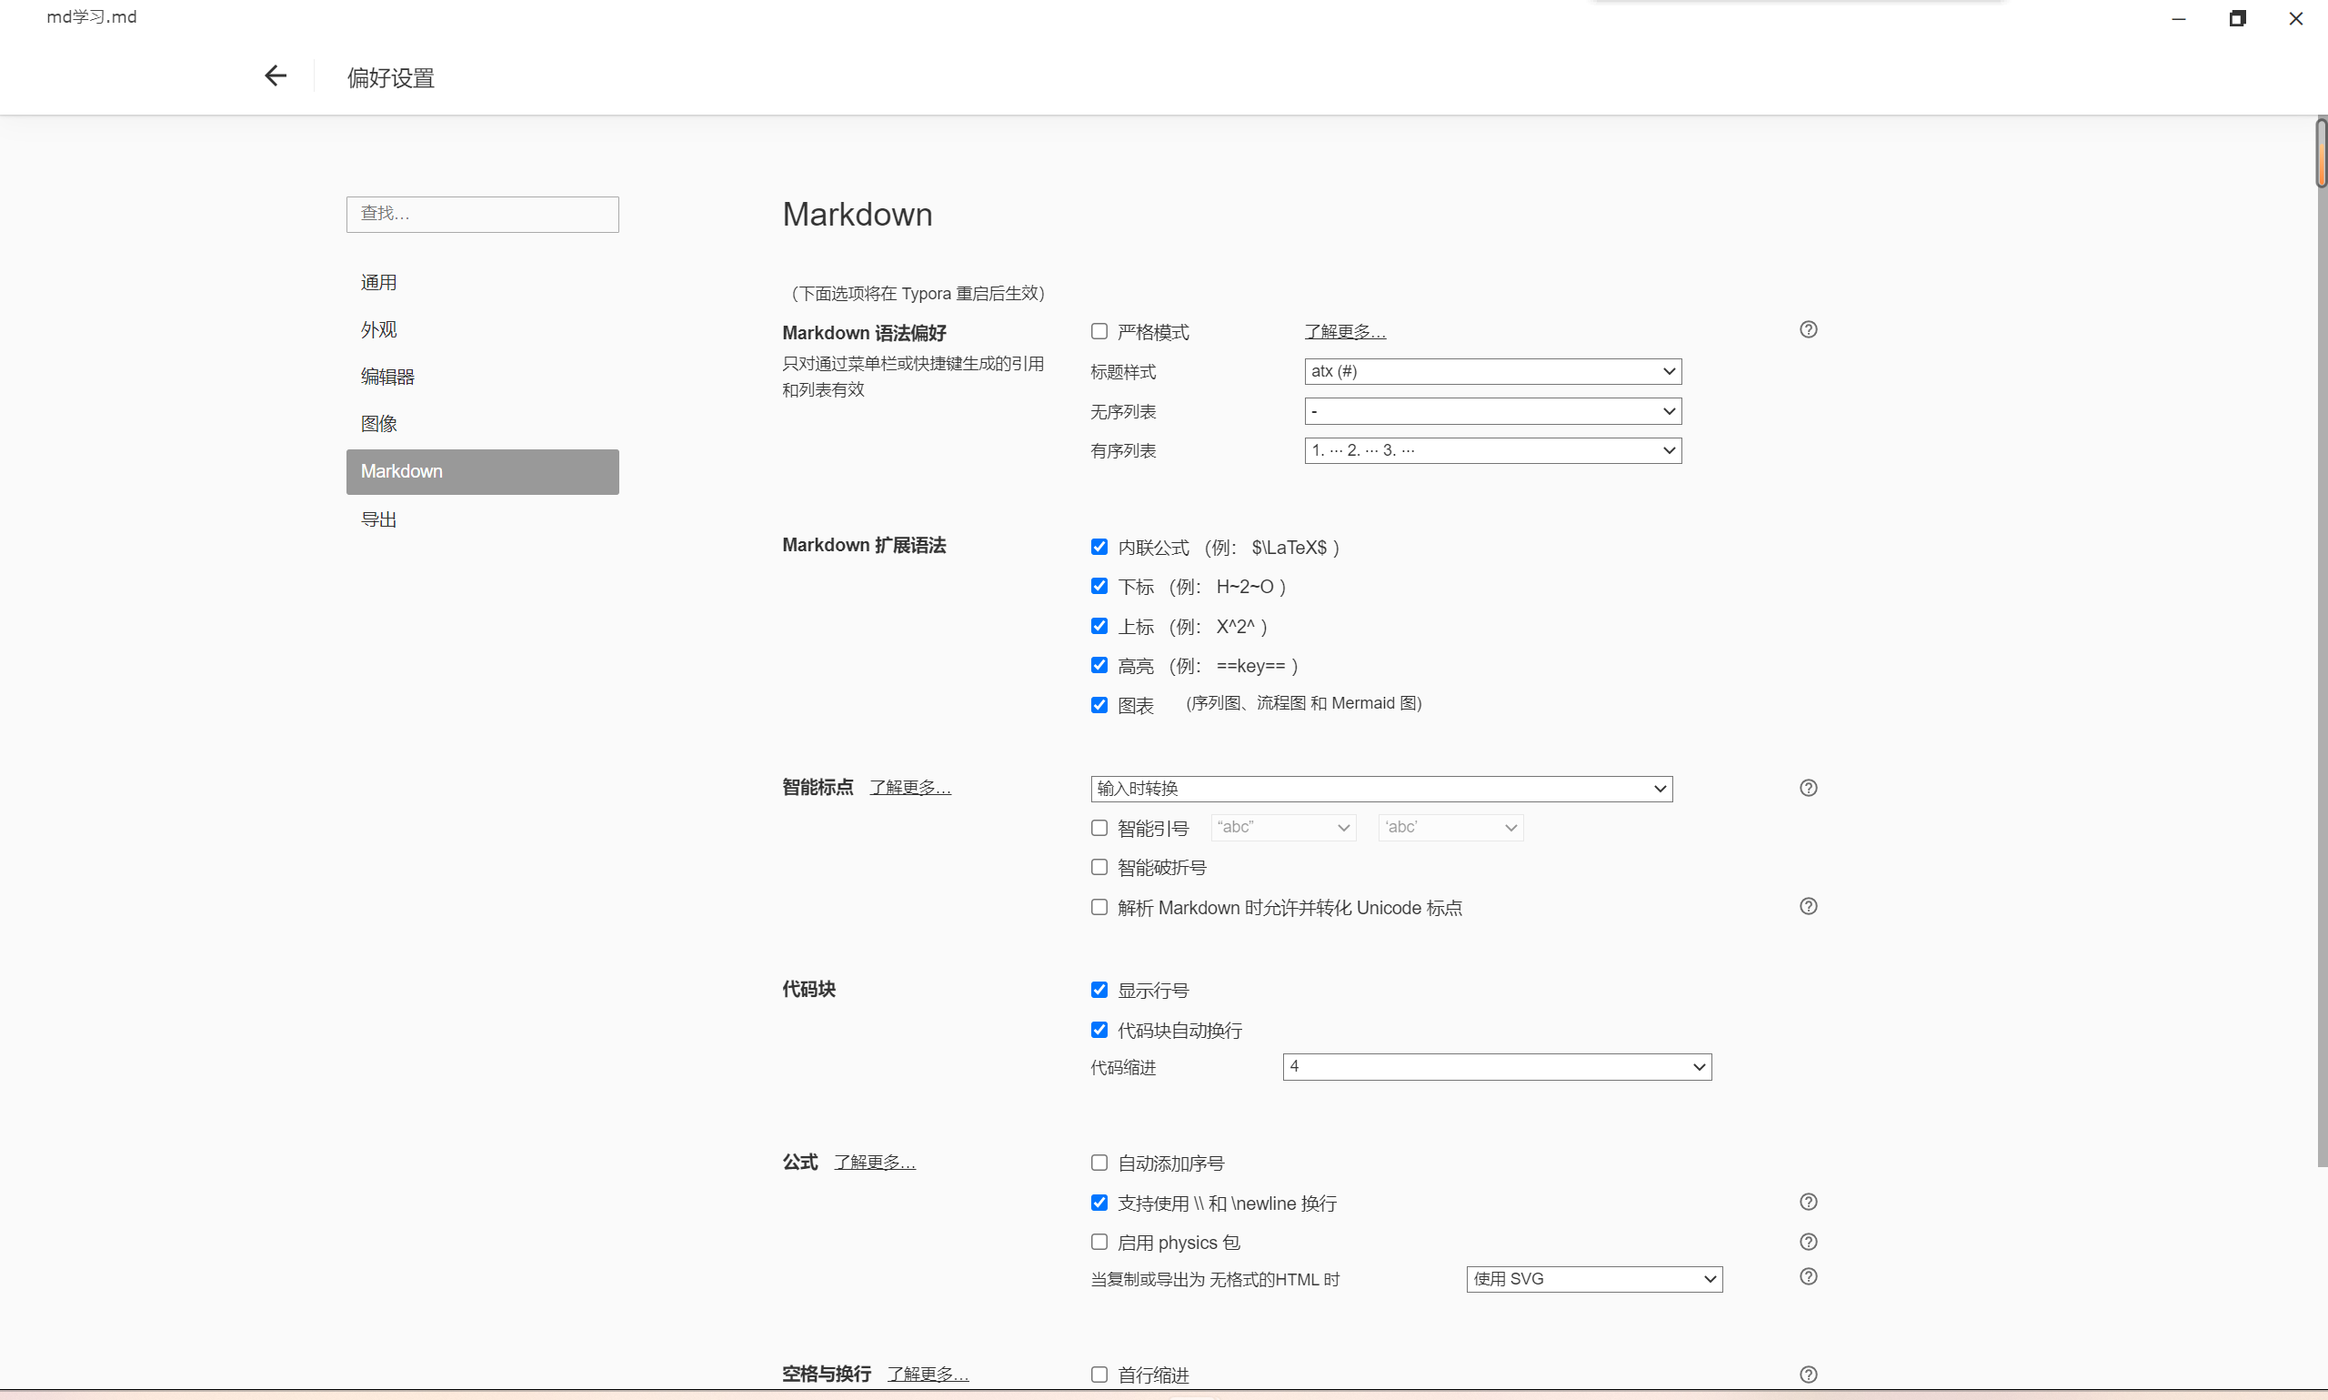Disable the 显示行号 line numbers checkbox
The width and height of the screenshot is (2328, 1400).
1099,990
